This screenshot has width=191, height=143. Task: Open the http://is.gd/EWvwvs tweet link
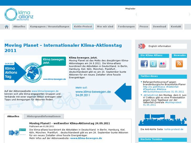(154, 87)
